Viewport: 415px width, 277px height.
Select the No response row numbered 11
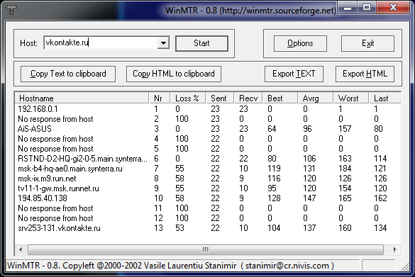pyautogui.click(x=208, y=208)
